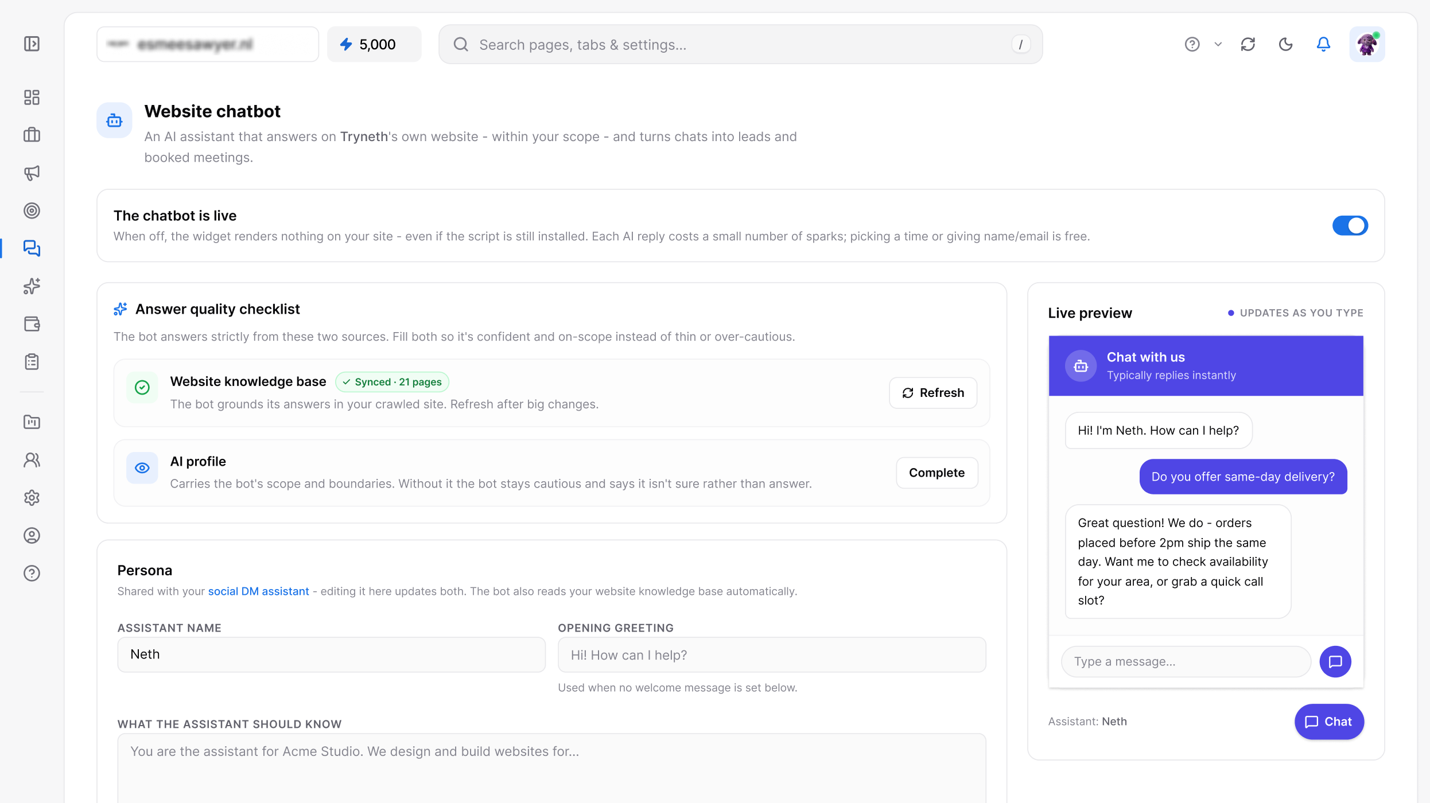This screenshot has height=803, width=1430.
Task: Refresh the website knowledge base
Action: [x=933, y=393]
